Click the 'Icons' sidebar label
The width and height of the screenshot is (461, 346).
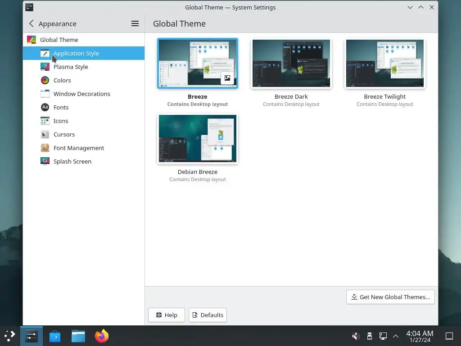[61, 121]
